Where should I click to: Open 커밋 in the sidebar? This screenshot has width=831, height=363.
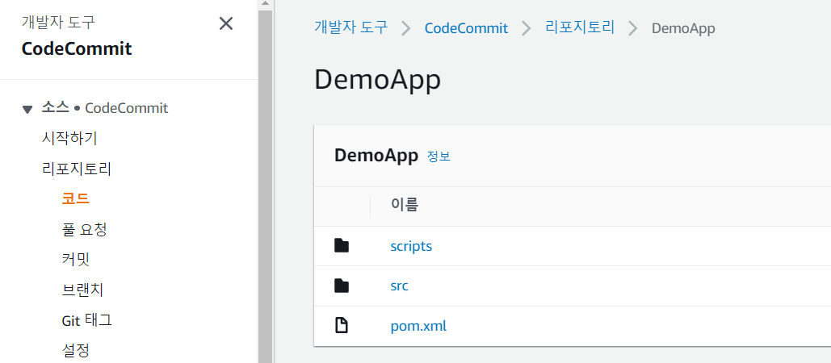(75, 259)
